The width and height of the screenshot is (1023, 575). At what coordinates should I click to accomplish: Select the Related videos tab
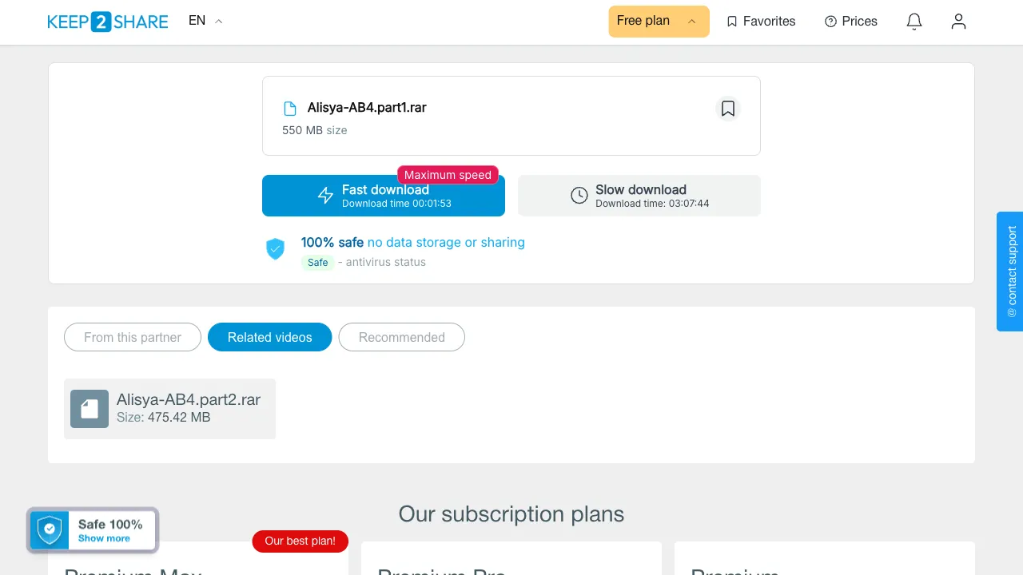click(x=270, y=337)
